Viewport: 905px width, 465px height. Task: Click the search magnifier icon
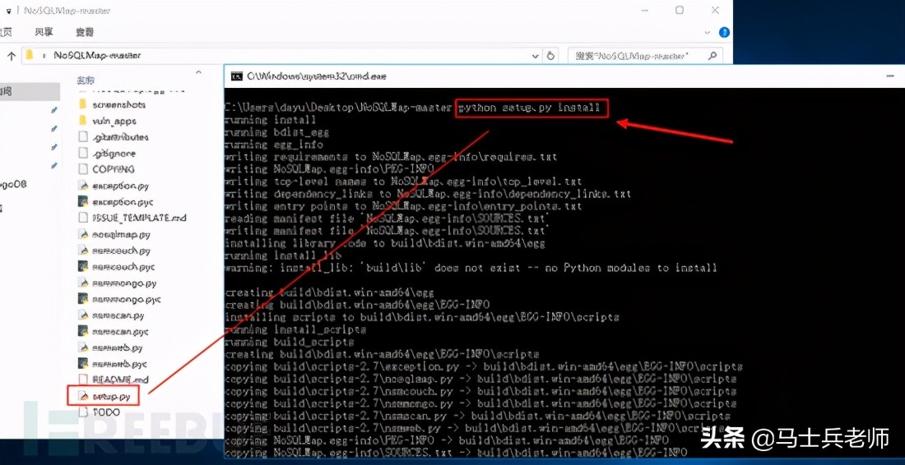coord(712,55)
